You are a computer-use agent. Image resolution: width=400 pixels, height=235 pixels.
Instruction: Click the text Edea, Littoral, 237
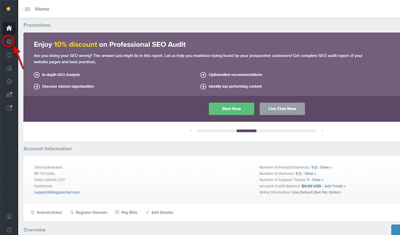[49, 180]
